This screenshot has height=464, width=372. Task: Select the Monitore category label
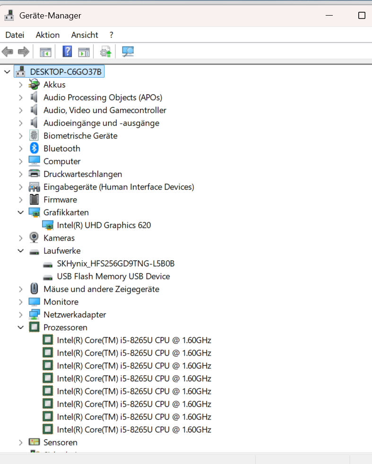coord(61,302)
